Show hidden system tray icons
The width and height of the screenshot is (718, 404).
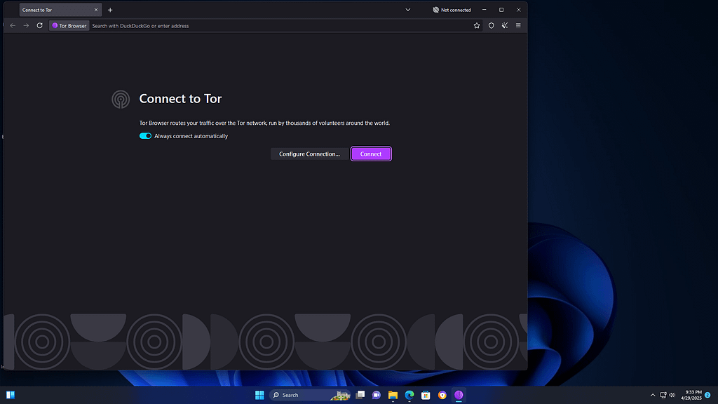click(x=653, y=395)
